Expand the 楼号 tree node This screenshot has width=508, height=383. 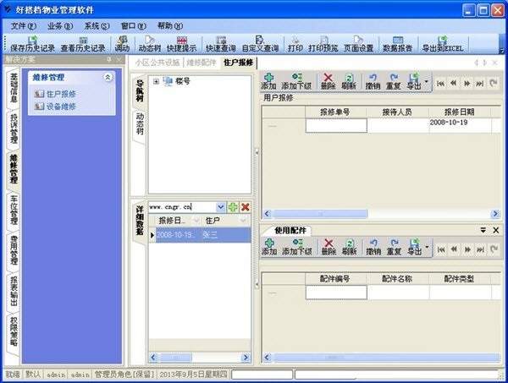[x=157, y=81]
